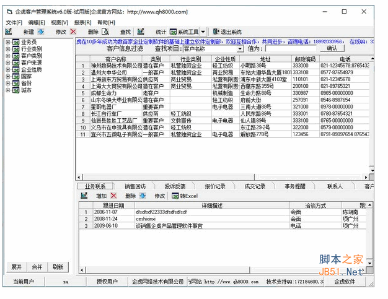Screen dimensions: 388x299
Task: Expand the 客户来源 tree node
Action: coord(8,63)
